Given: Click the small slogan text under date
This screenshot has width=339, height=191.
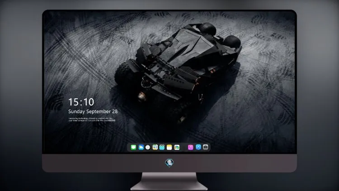Looking at the screenshot, I should tap(92, 119).
